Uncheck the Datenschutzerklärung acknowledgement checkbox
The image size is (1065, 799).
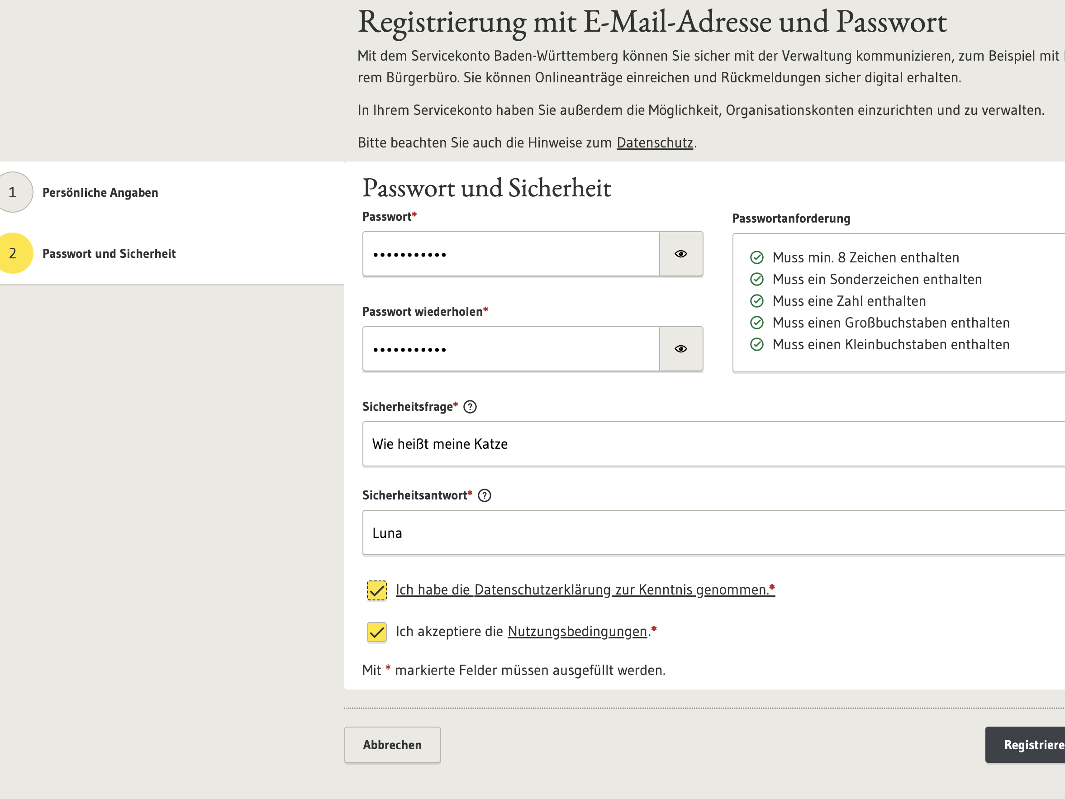pos(376,590)
